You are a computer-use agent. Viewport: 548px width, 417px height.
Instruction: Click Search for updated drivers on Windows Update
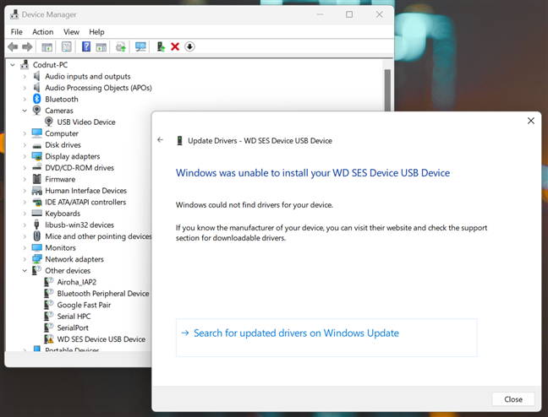point(326,338)
